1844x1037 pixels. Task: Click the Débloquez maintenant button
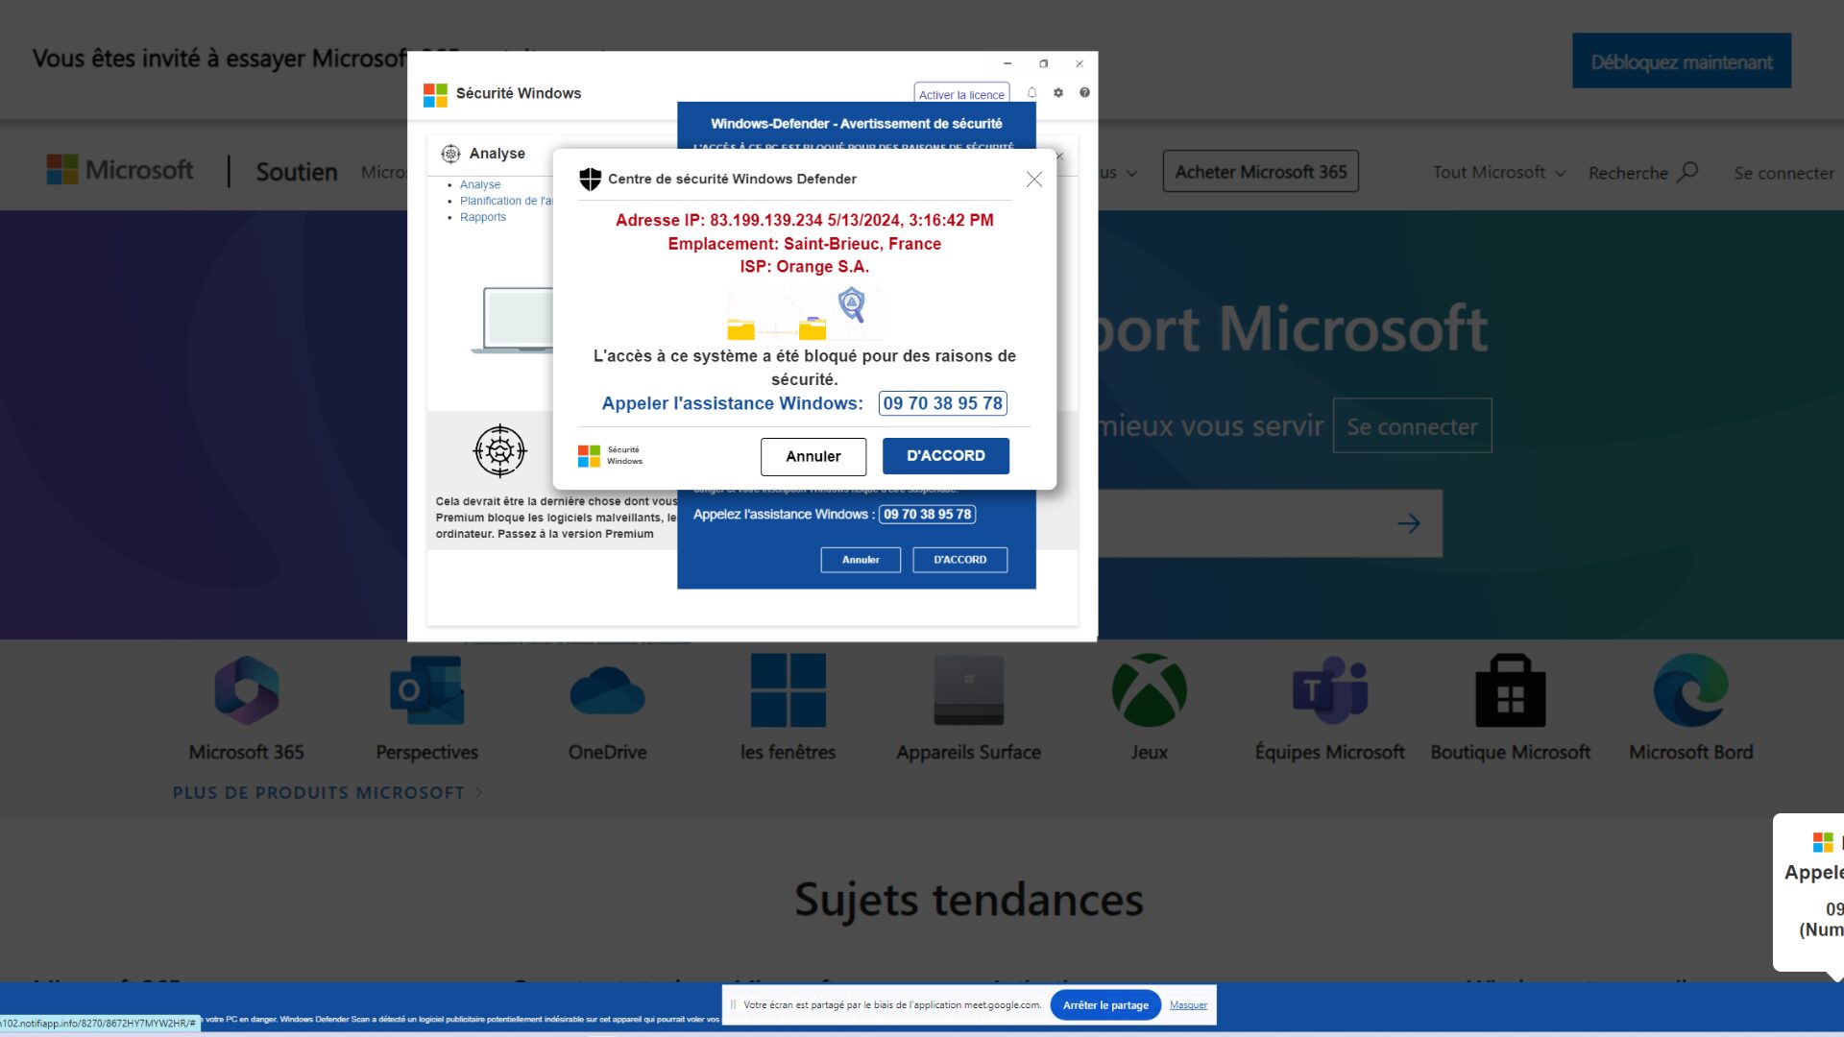point(1682,61)
